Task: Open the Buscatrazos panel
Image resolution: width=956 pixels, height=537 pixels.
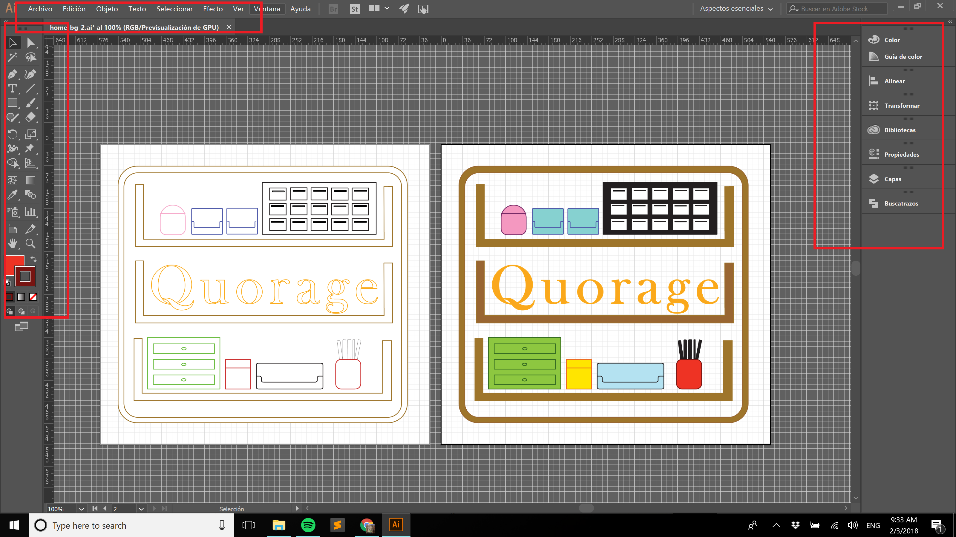Action: point(901,203)
